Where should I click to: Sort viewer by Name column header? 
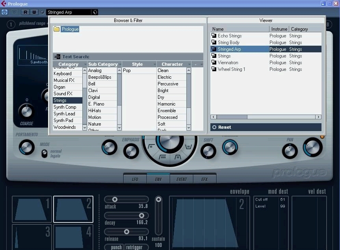(x=240, y=29)
